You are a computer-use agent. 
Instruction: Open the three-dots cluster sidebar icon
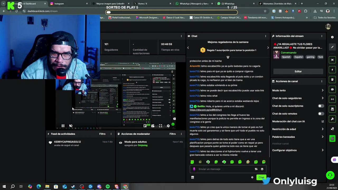(332, 129)
